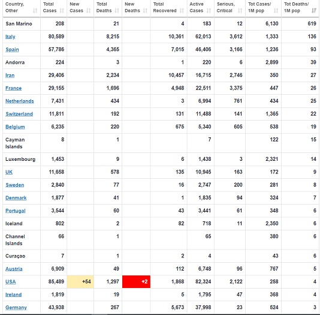Click Iceland cases per million 2,350

point(272,223)
